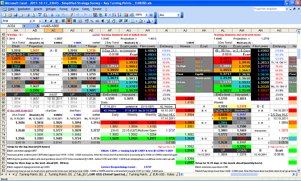Select column header AF

[110, 30]
